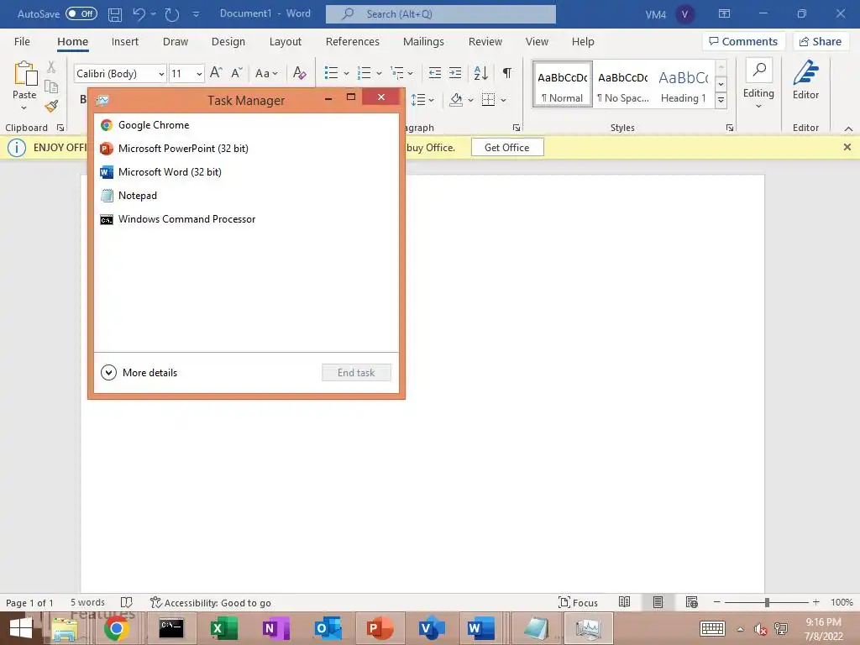Expand More details in Task Manager
Image resolution: width=860 pixels, height=645 pixels.
139,372
